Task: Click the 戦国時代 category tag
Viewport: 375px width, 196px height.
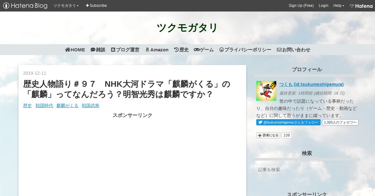Action: [x=44, y=105]
